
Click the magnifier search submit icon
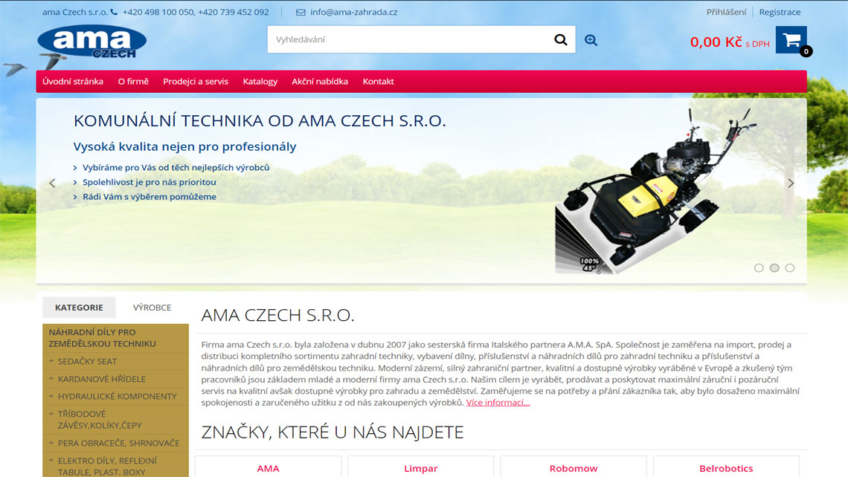(x=561, y=39)
